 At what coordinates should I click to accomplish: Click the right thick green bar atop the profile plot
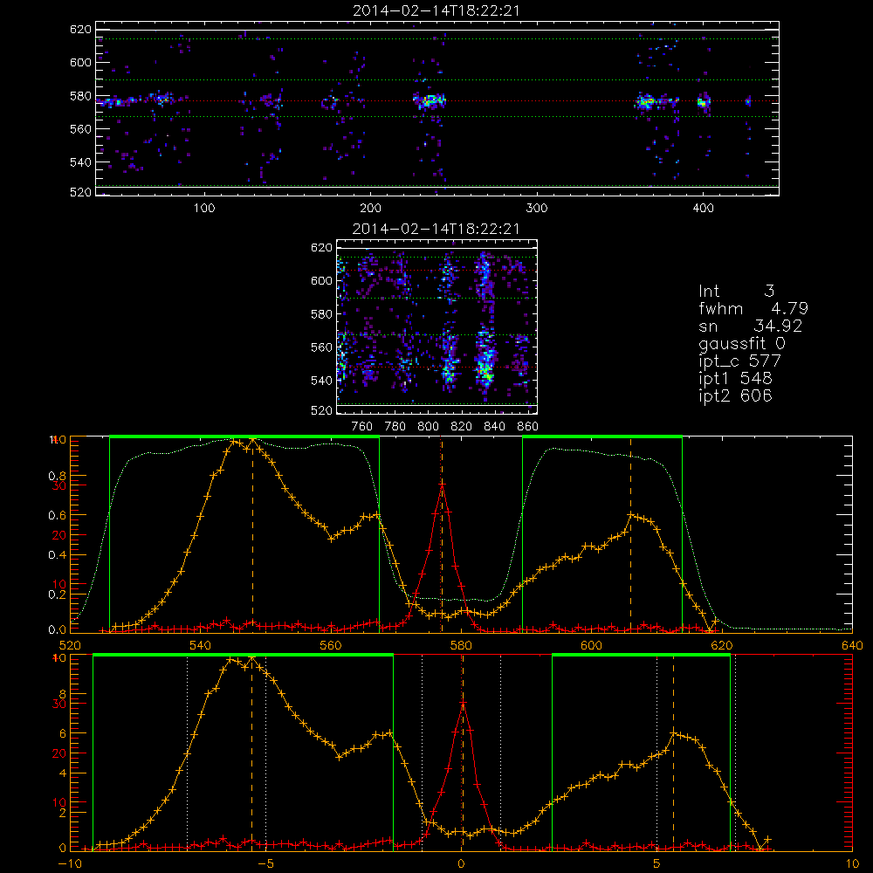602,437
